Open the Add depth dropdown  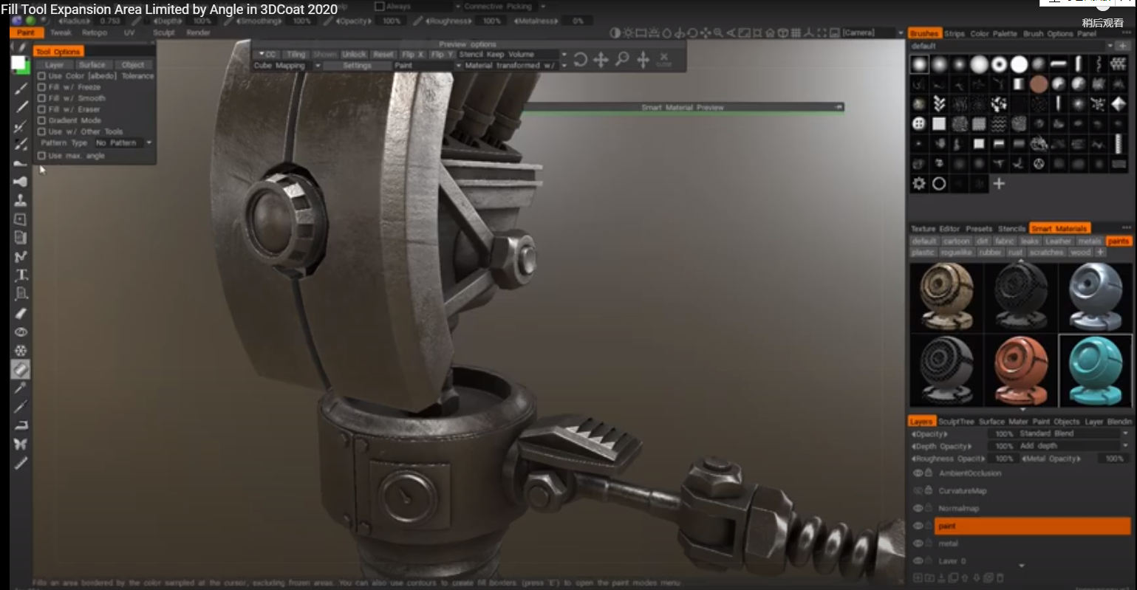pos(1073,446)
